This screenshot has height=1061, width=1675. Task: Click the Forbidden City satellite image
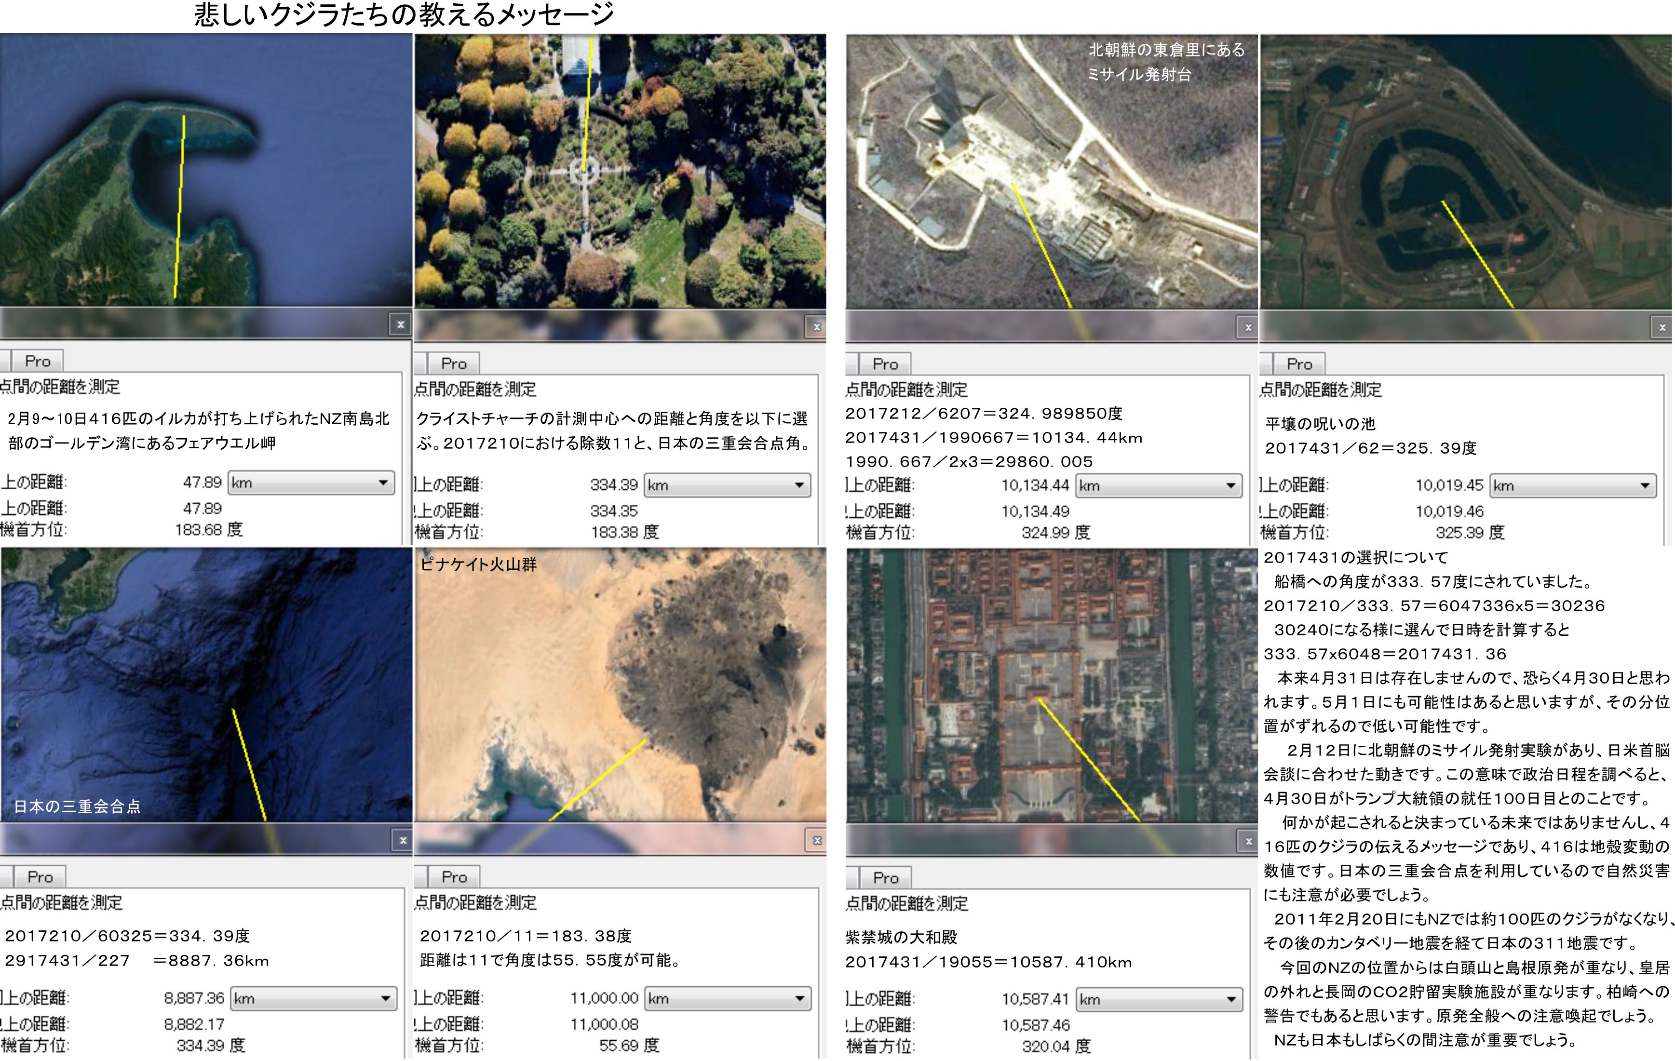pyautogui.click(x=1051, y=685)
